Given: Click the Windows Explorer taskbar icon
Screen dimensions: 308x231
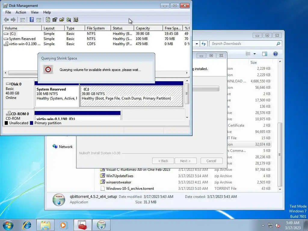Looking at the screenshot, I should (45, 225).
